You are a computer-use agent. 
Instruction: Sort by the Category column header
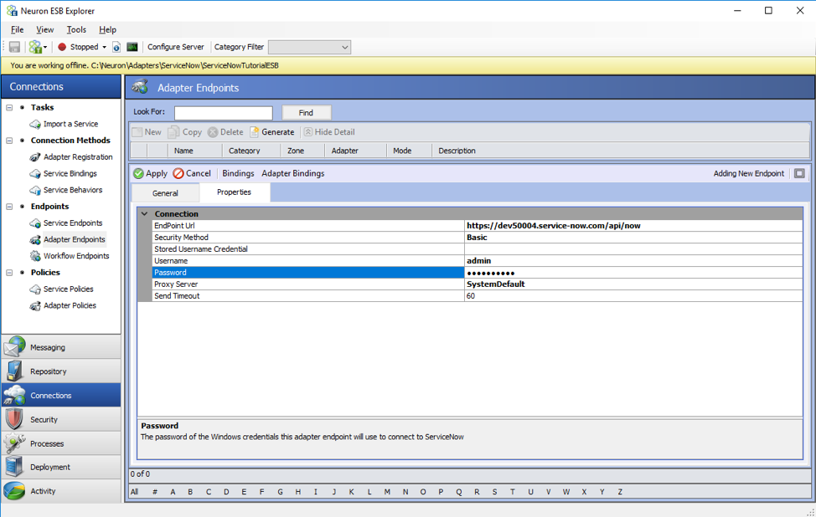[251, 151]
